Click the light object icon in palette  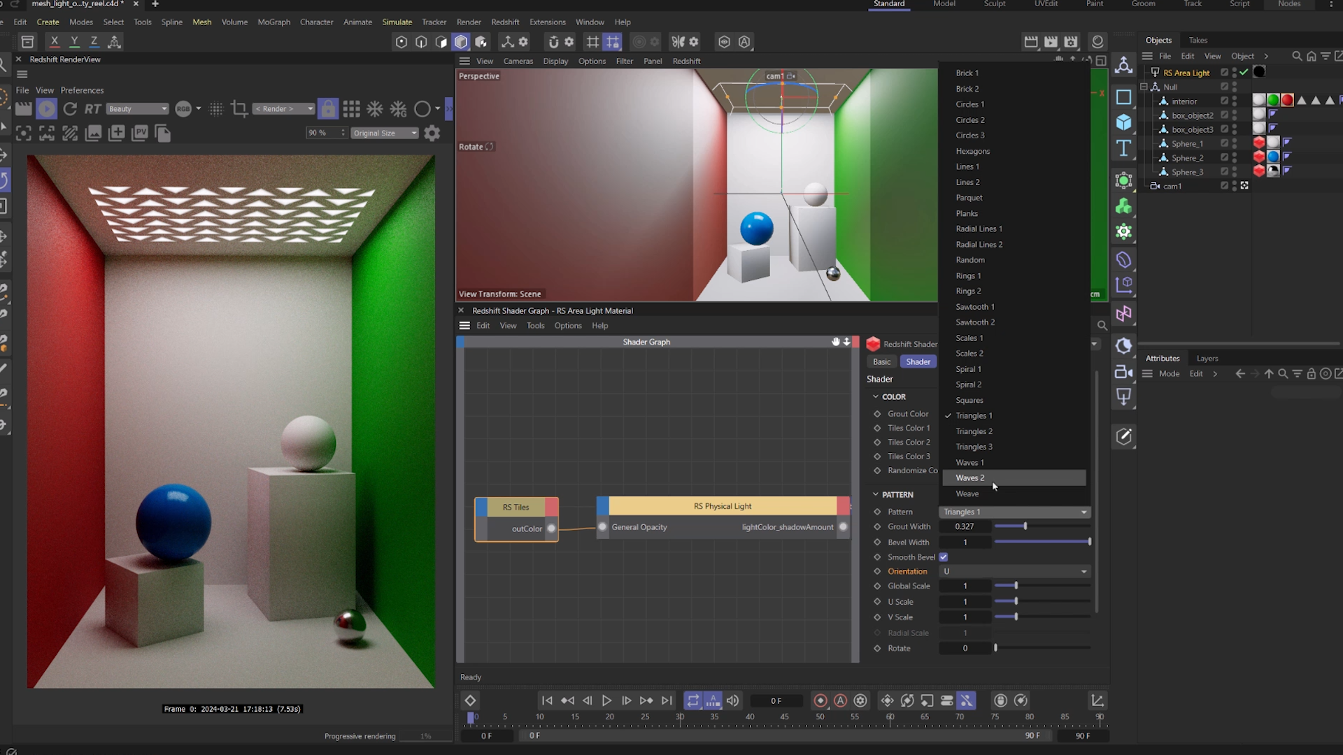(x=1124, y=397)
